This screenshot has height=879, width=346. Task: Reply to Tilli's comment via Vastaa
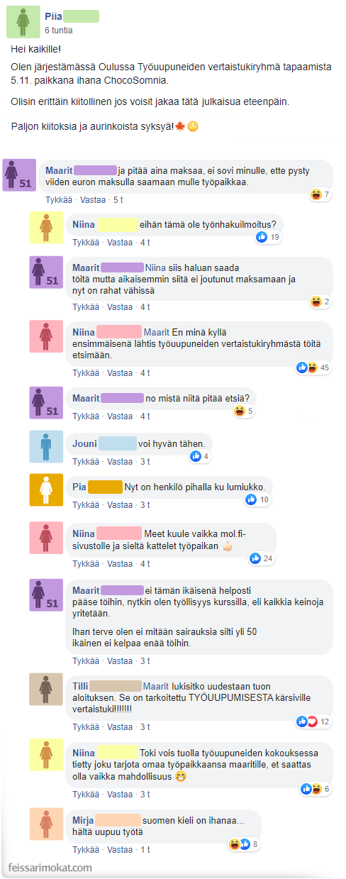tap(119, 727)
